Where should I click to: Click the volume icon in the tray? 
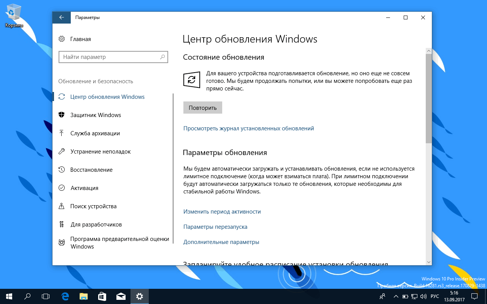[x=423, y=296]
